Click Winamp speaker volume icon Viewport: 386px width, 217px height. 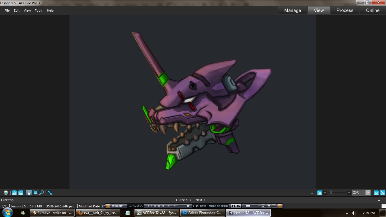pos(175,206)
